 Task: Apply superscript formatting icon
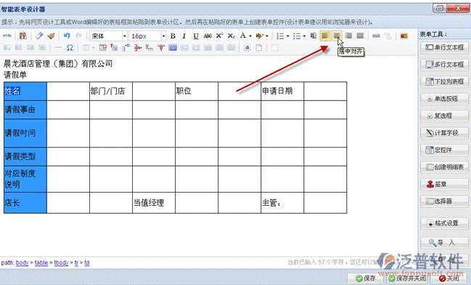click(x=219, y=36)
